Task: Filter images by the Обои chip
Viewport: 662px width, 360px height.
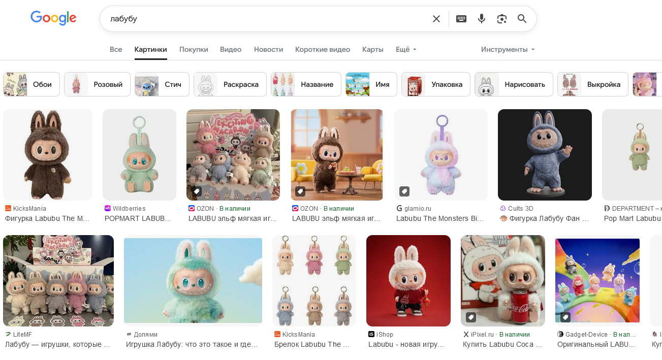Action: (x=31, y=84)
